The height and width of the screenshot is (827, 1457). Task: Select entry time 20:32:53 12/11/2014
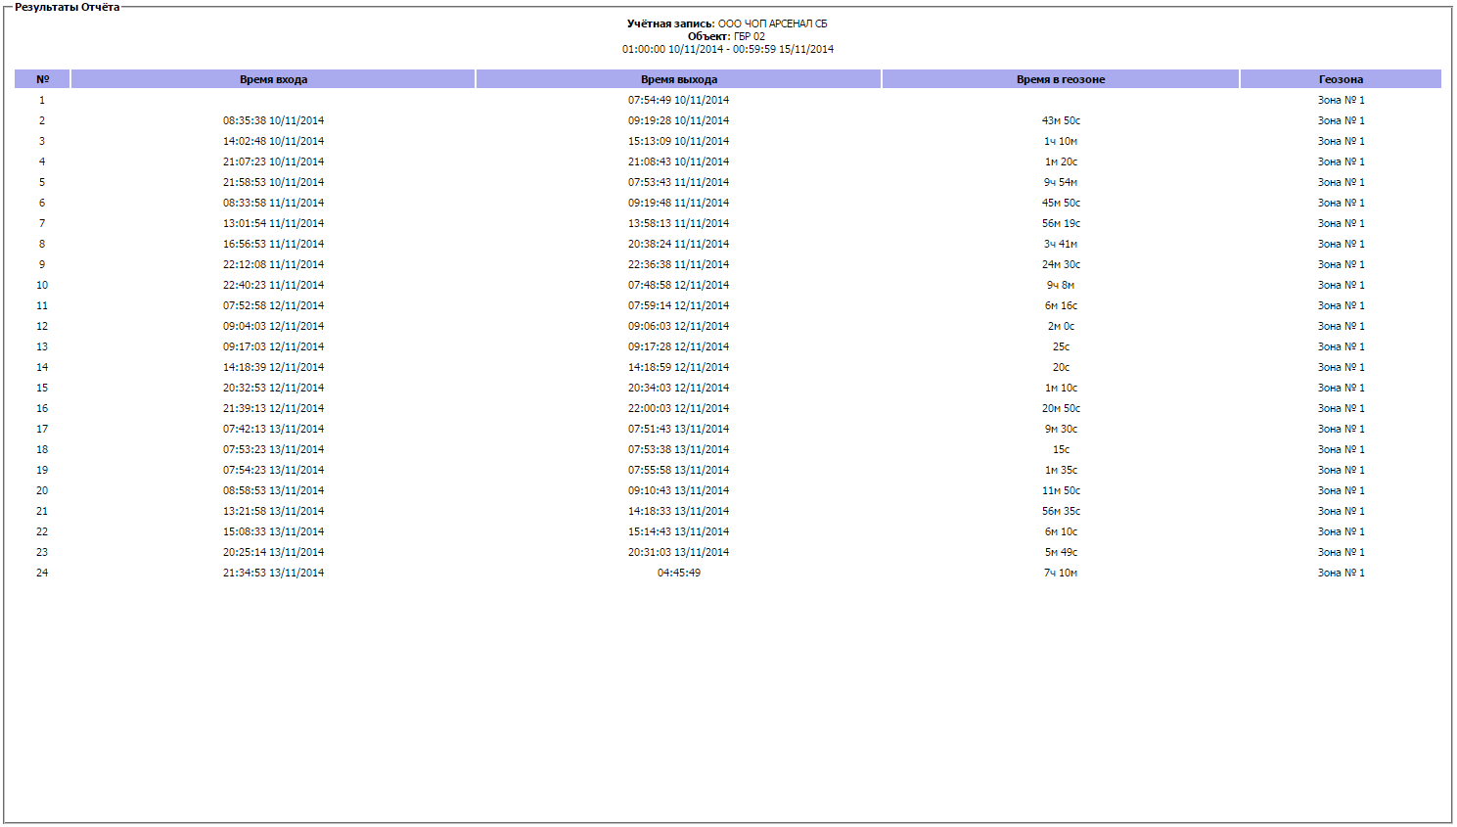[x=273, y=388]
